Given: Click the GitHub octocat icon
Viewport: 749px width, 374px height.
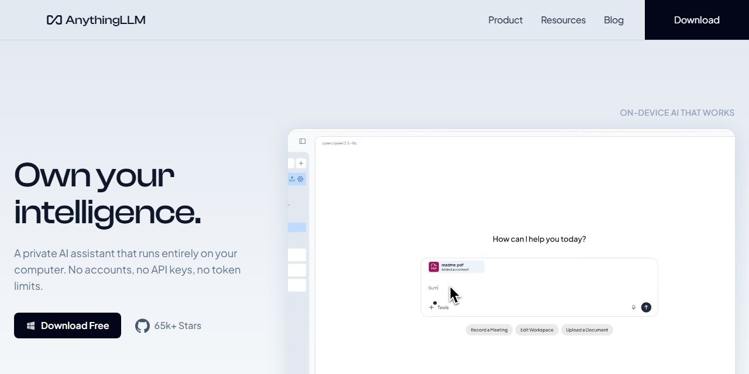Looking at the screenshot, I should point(142,326).
